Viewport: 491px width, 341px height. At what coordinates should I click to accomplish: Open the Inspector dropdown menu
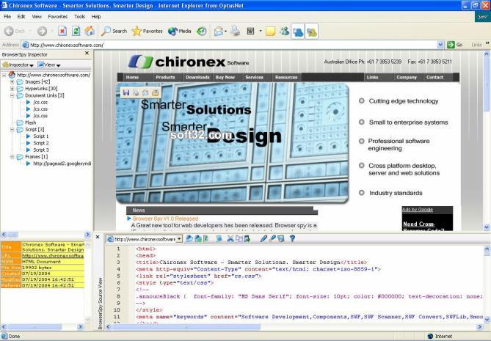point(18,65)
